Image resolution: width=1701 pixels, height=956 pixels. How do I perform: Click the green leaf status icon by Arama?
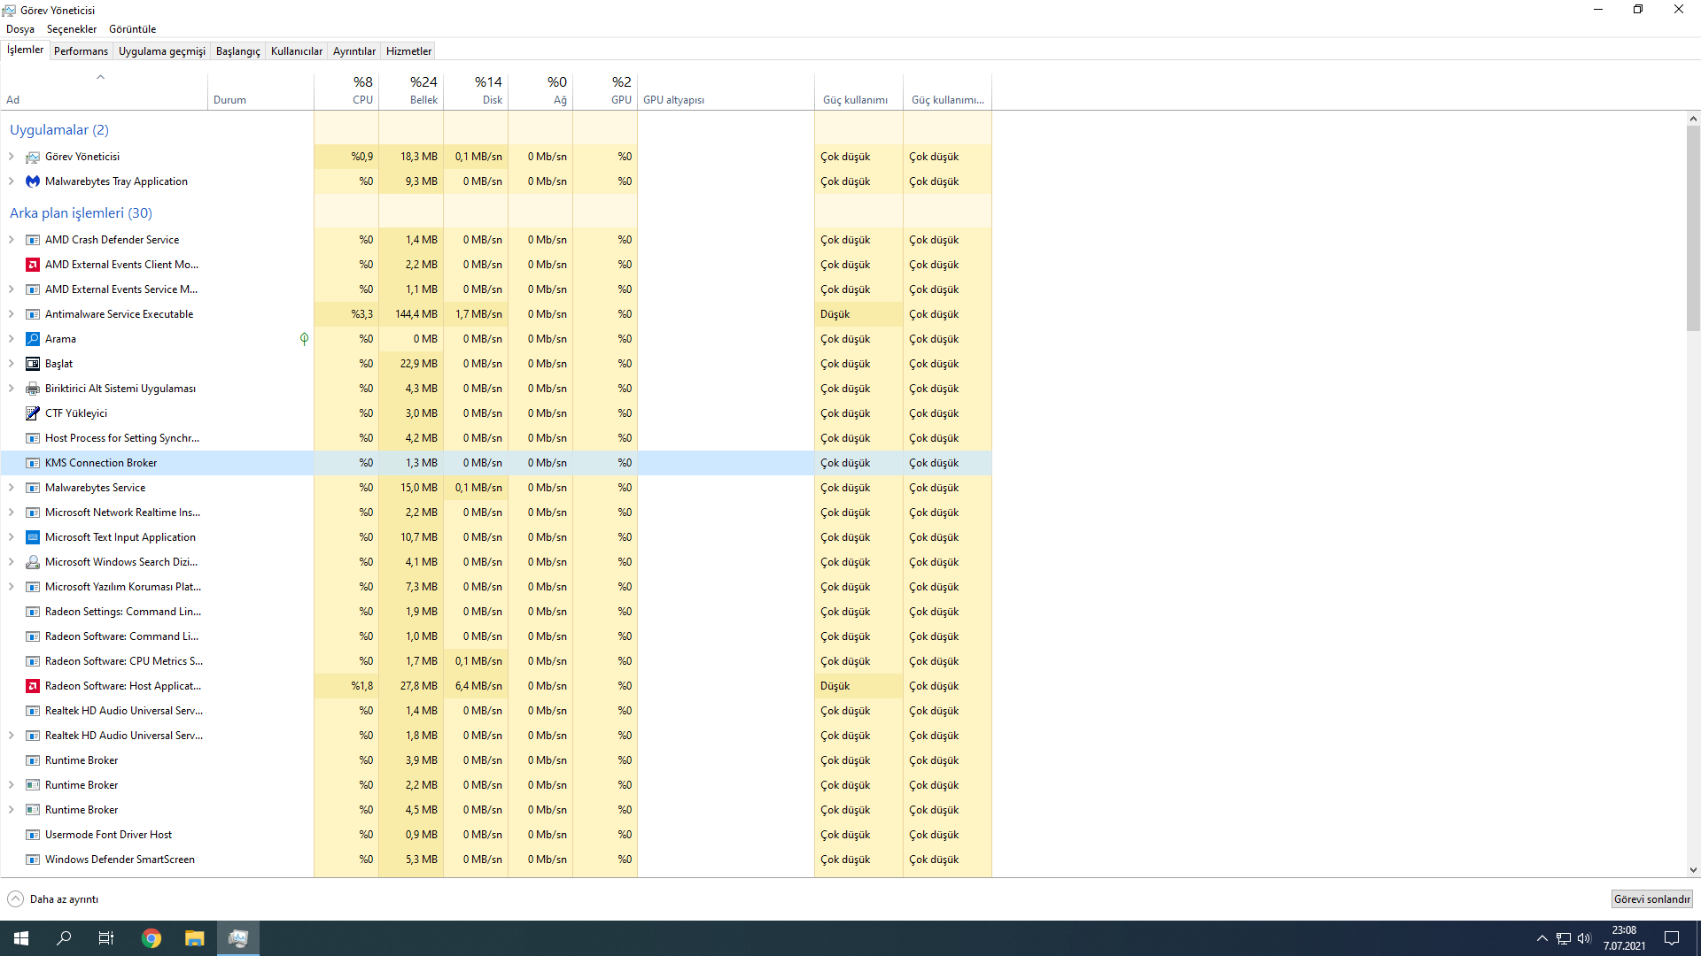(304, 339)
